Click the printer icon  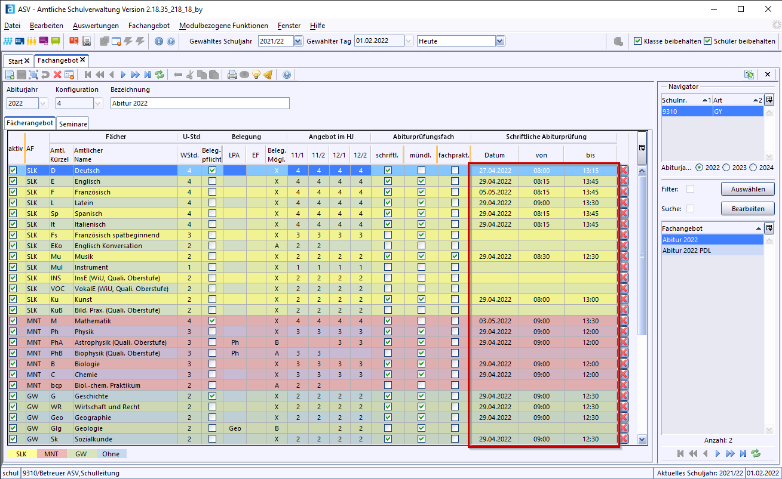pyautogui.click(x=232, y=75)
